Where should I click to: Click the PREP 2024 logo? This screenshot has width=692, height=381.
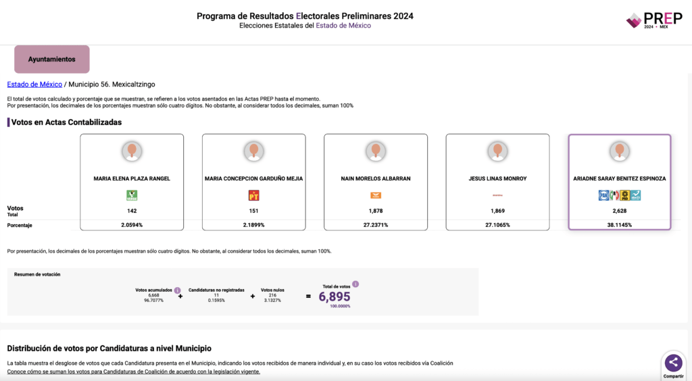[653, 20]
